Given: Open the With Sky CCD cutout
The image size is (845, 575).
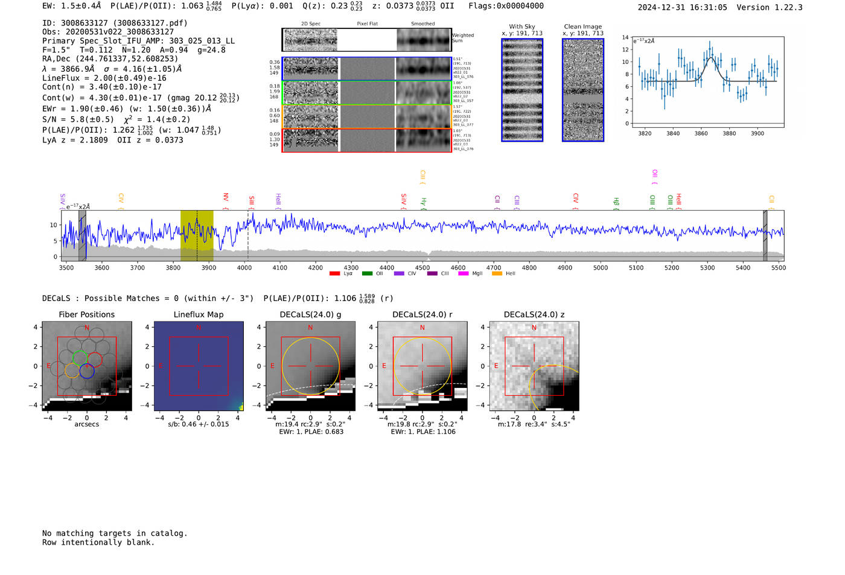Looking at the screenshot, I should click(522, 90).
